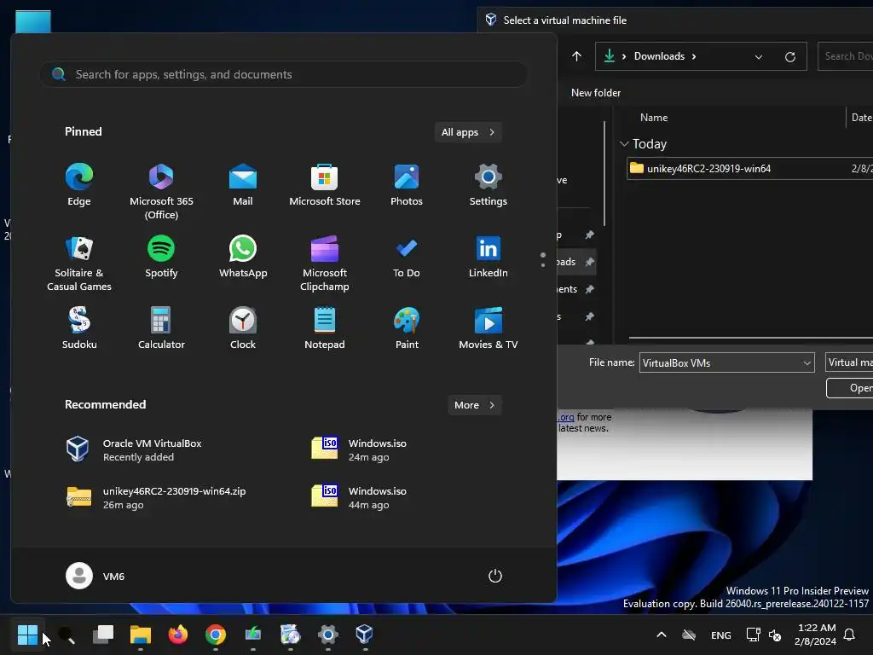Launch Solitaire & Casual Games
873x655 pixels.
point(79,264)
